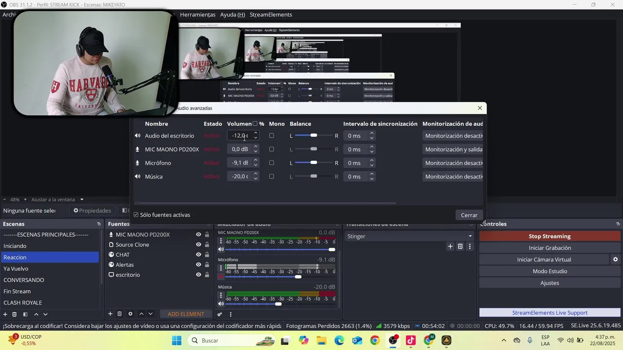This screenshot has height=350, width=623.
Task: Click Modo Estudio button
Action: click(550, 271)
